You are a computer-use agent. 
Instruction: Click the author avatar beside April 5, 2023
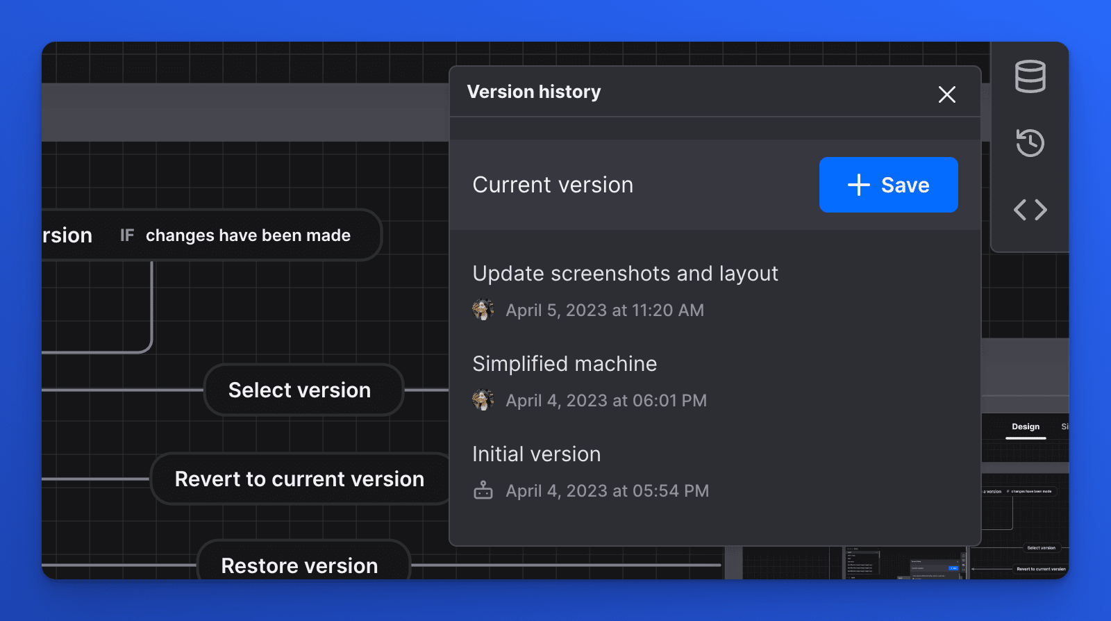tap(483, 310)
